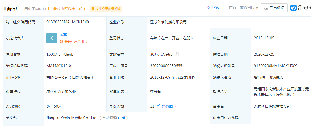The image size is (311, 126).
Task: Click the 纳税人资质 label cell
Action: [230, 78]
